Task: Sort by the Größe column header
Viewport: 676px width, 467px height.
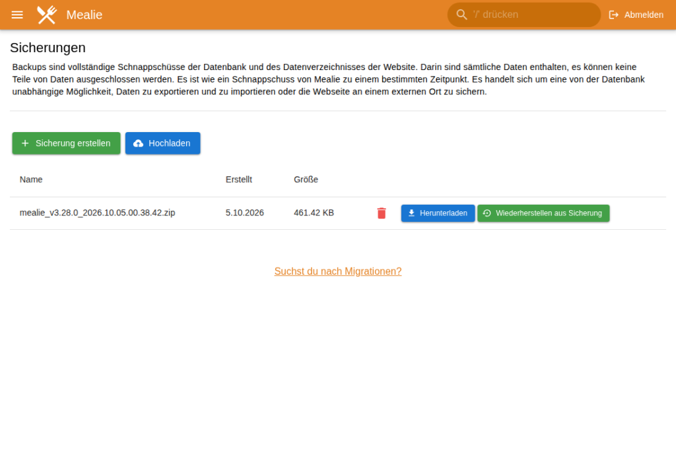Action: [306, 180]
